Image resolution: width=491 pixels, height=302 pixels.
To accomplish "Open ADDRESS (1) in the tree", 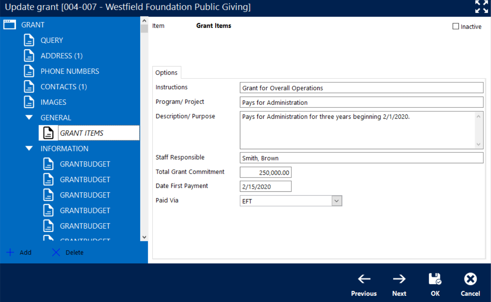I will (62, 56).
